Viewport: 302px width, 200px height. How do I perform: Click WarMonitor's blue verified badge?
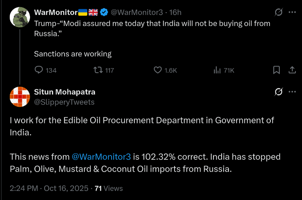point(104,12)
